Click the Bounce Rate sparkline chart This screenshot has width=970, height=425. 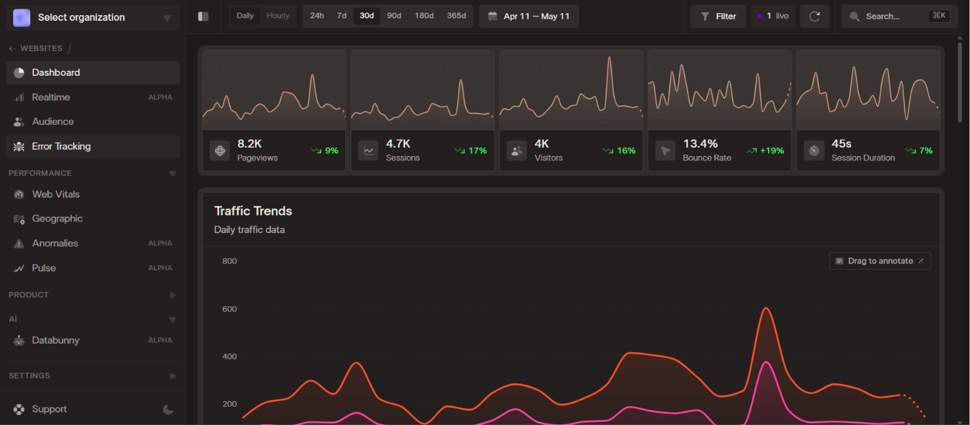click(x=719, y=90)
